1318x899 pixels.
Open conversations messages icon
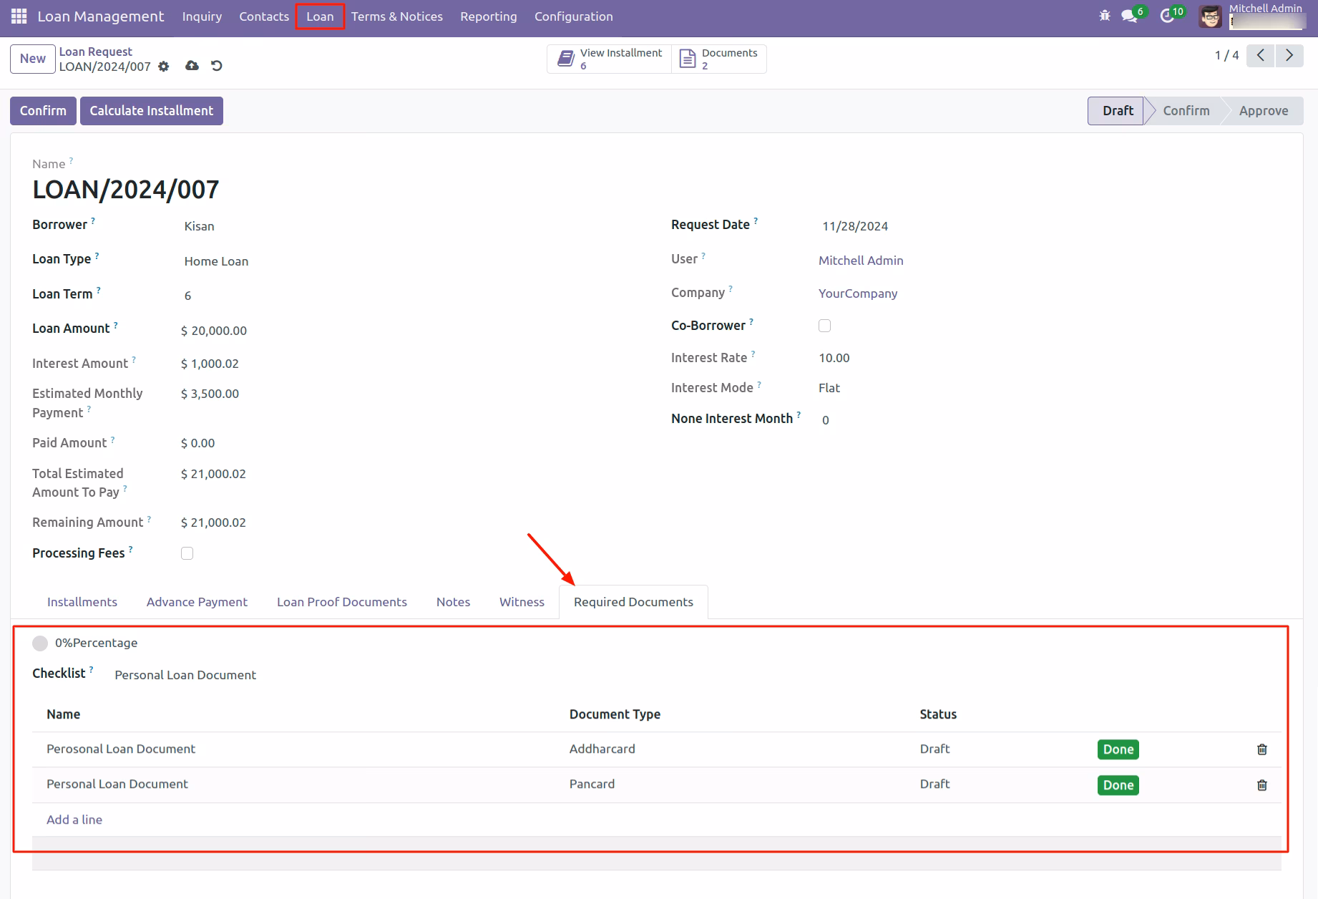[x=1131, y=16]
